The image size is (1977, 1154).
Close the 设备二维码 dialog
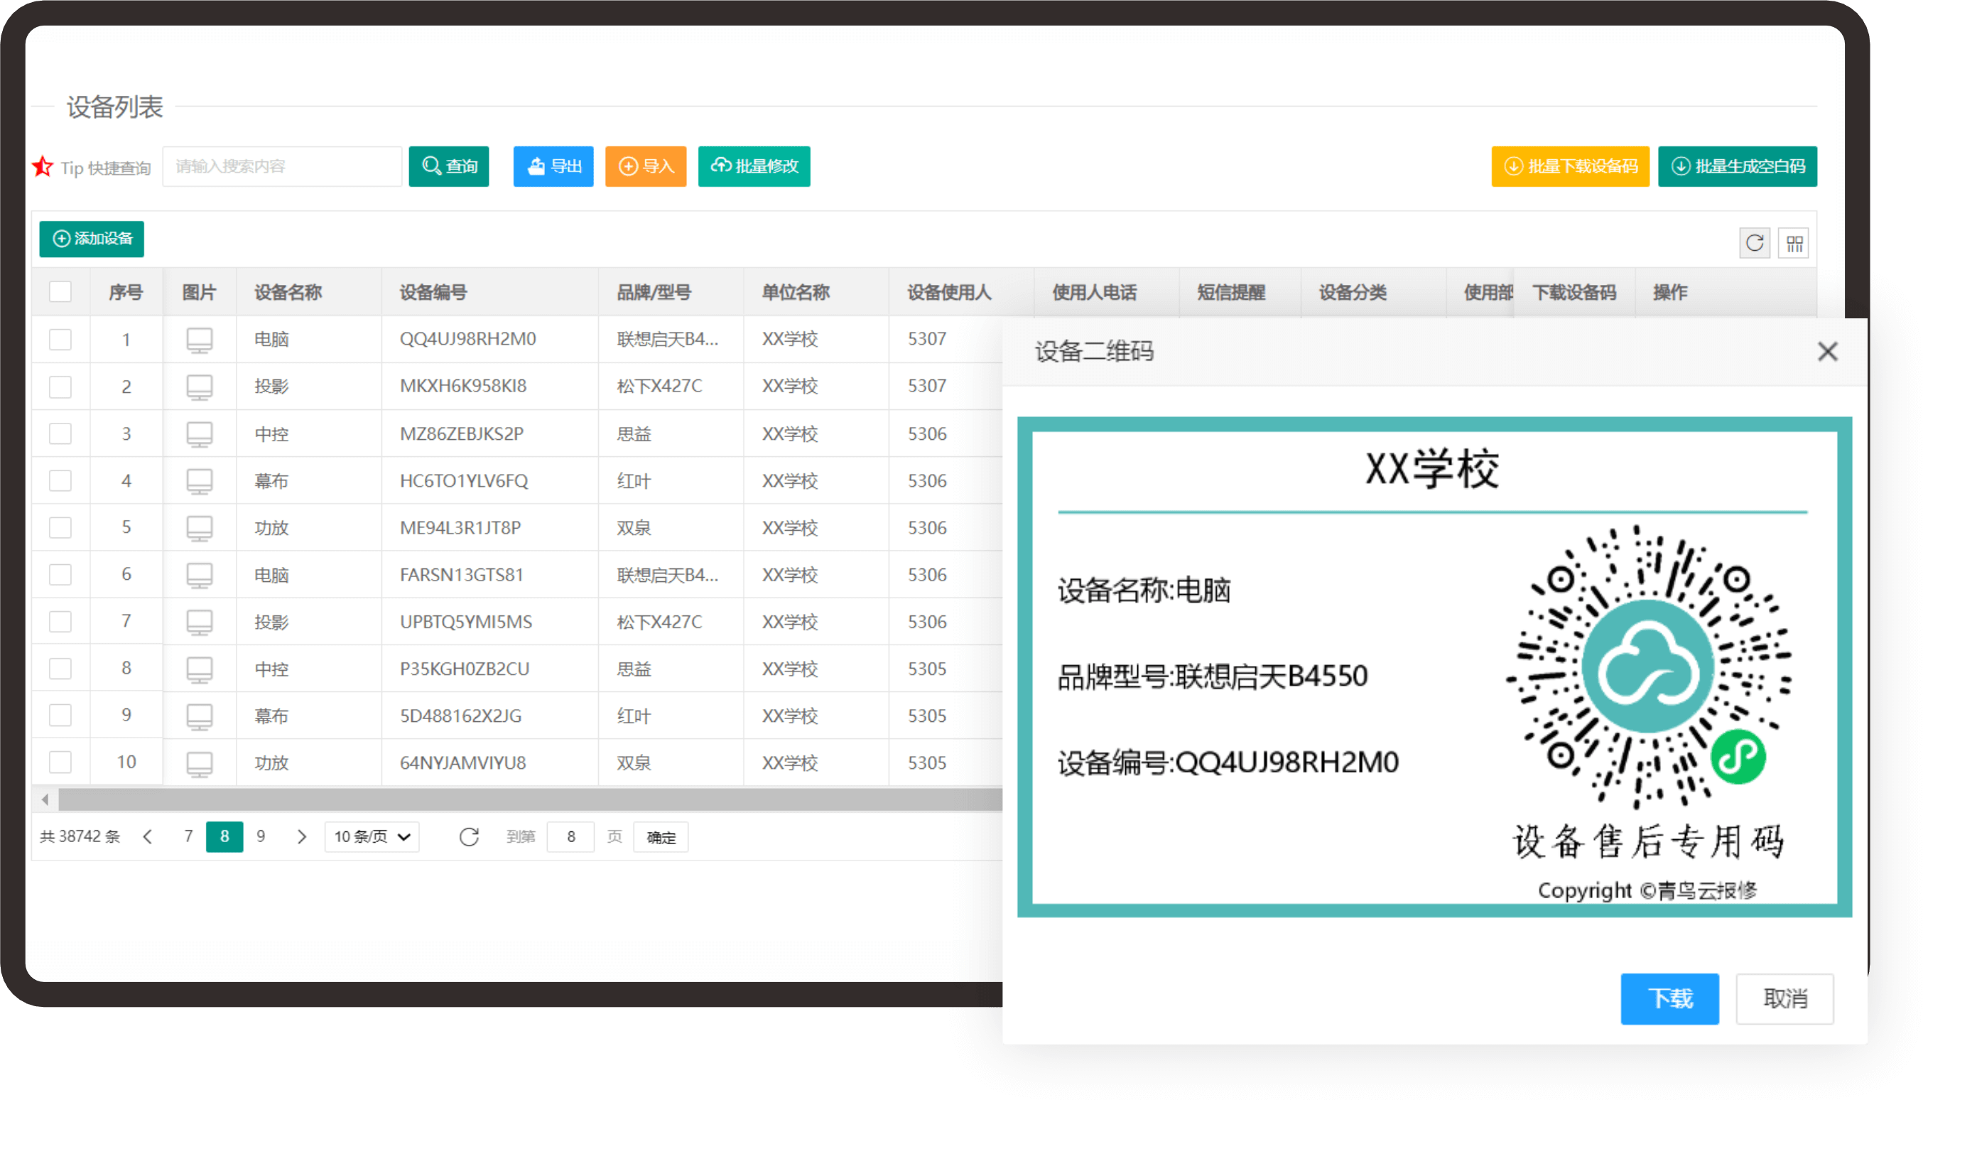point(1827,352)
